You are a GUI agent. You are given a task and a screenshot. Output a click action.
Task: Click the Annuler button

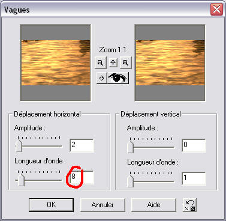(103, 205)
